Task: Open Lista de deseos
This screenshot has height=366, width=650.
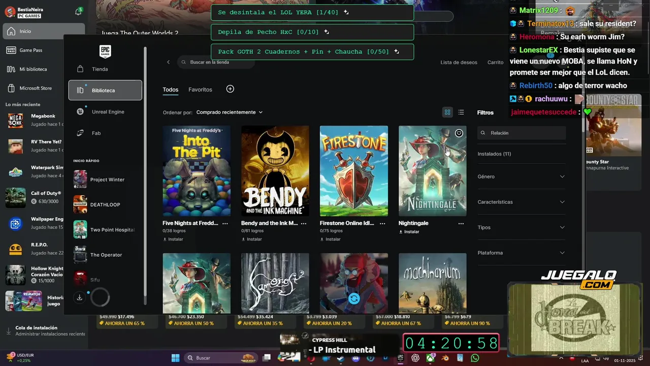Action: coord(459,63)
